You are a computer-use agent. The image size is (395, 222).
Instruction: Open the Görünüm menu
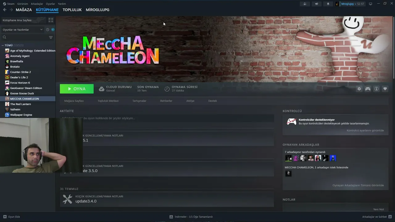[x=23, y=4]
